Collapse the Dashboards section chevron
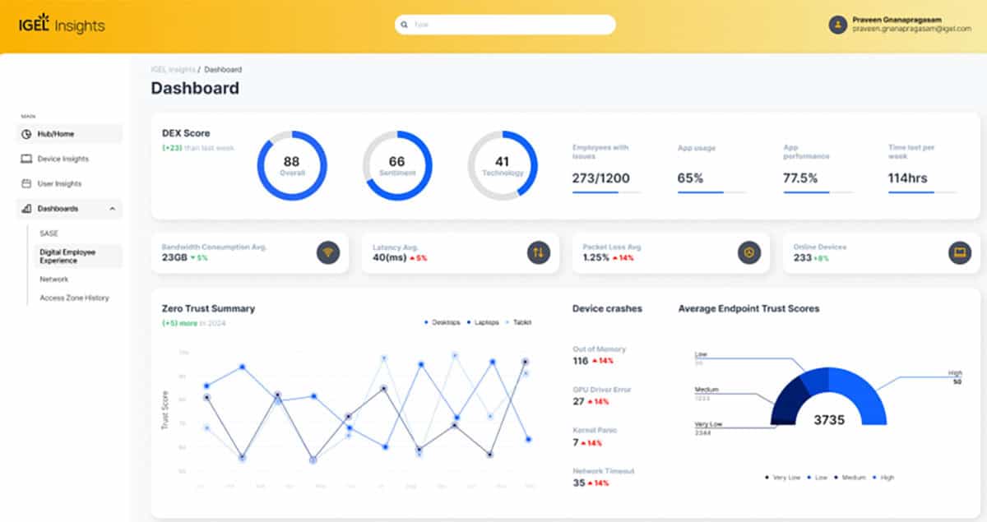Screen dimensions: 987x522 tap(112, 209)
